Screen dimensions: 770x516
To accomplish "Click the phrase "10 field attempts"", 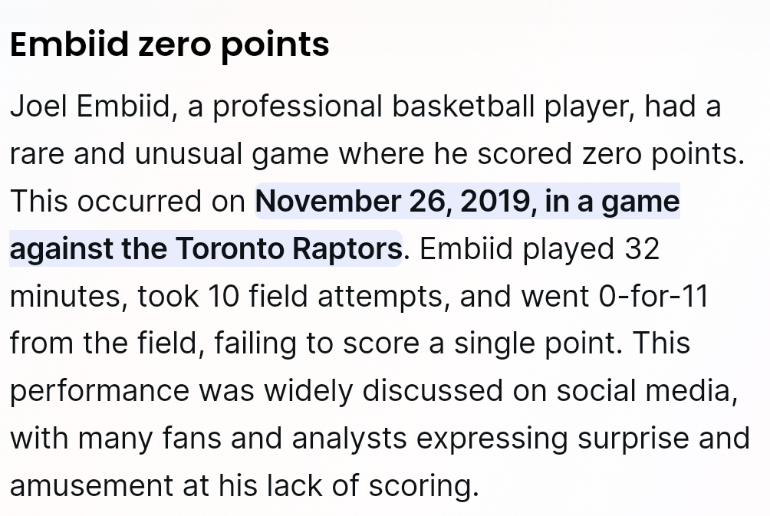I will [x=328, y=297].
